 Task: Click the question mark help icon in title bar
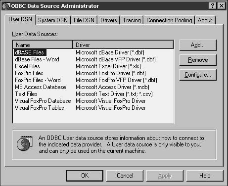[x=213, y=6]
